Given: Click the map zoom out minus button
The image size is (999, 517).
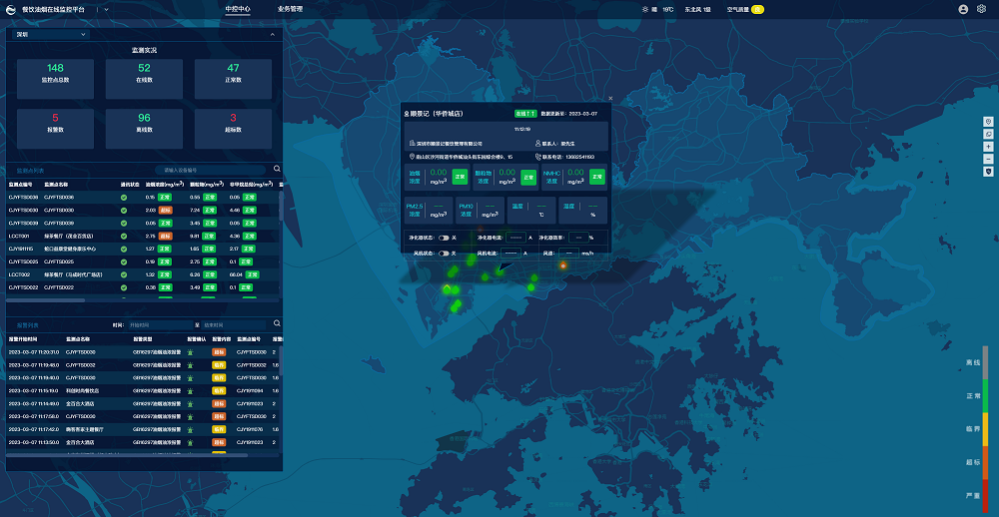Looking at the screenshot, I should tap(988, 159).
